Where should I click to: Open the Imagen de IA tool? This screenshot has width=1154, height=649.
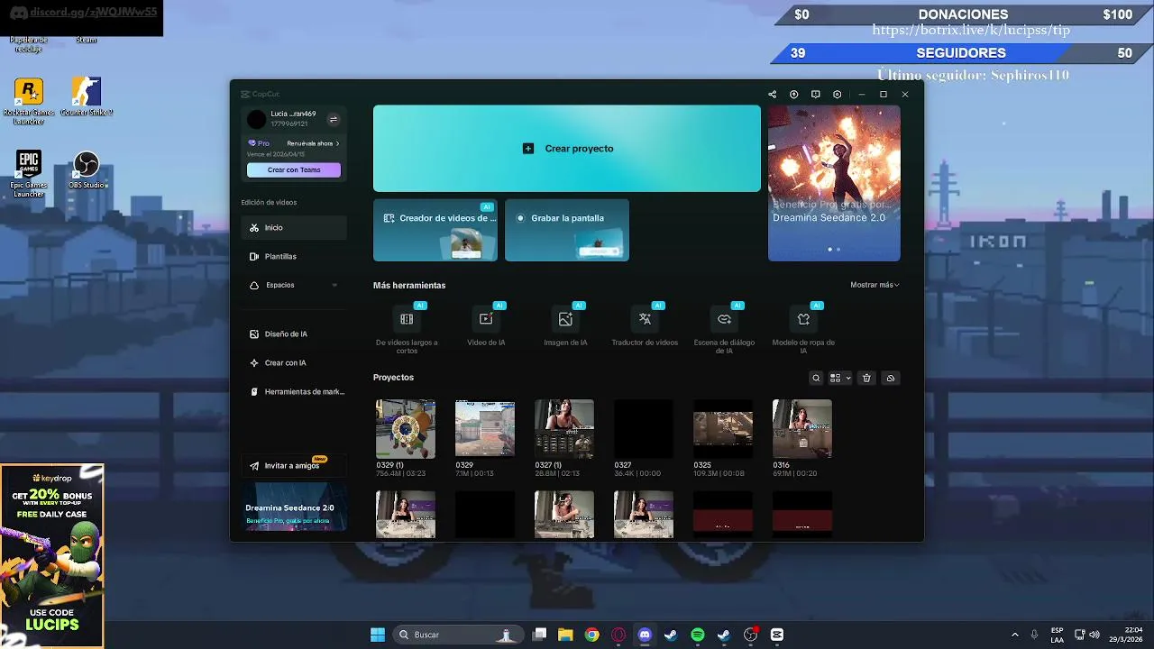[x=565, y=325]
